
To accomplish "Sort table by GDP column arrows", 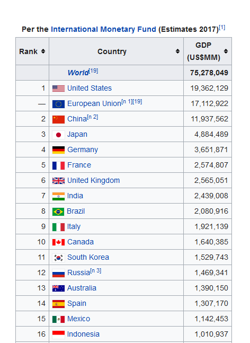I will coord(226,51).
